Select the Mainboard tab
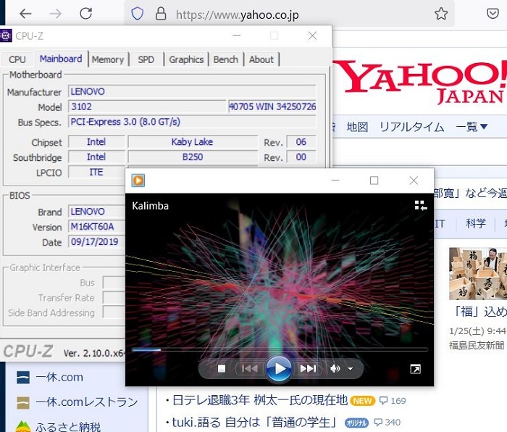 61,59
